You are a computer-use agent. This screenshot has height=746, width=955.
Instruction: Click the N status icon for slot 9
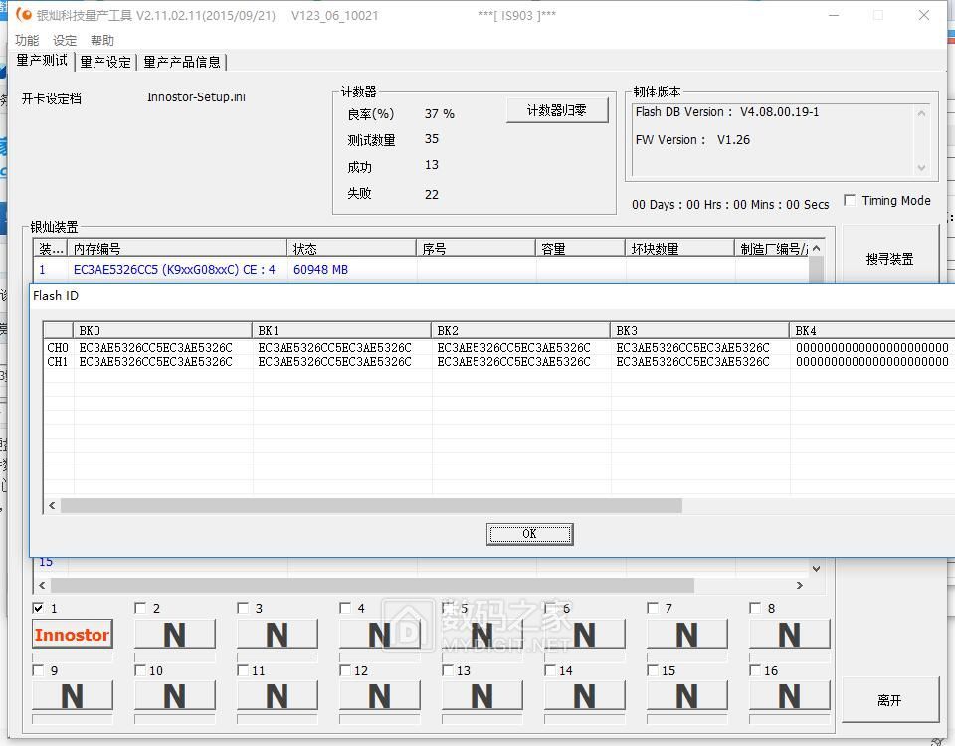pos(73,696)
